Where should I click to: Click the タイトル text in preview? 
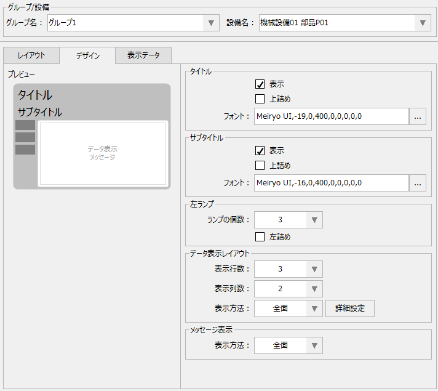[x=35, y=95]
